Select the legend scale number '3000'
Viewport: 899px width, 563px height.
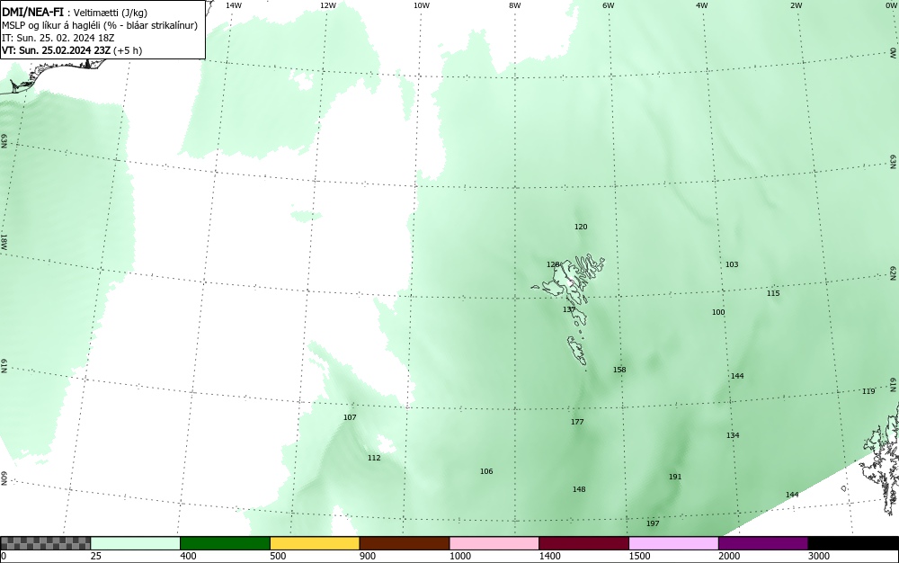(x=819, y=556)
